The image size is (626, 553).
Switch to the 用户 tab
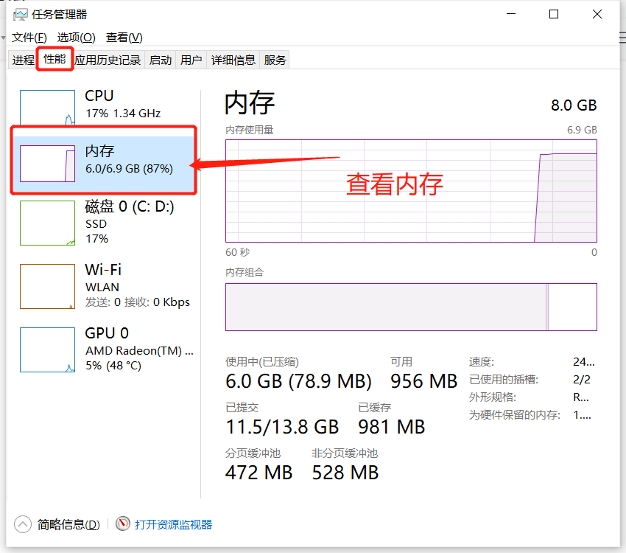point(191,60)
